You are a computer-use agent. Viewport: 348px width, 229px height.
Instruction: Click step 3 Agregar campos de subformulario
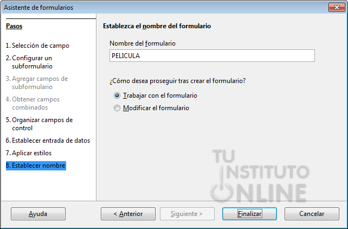[37, 82]
